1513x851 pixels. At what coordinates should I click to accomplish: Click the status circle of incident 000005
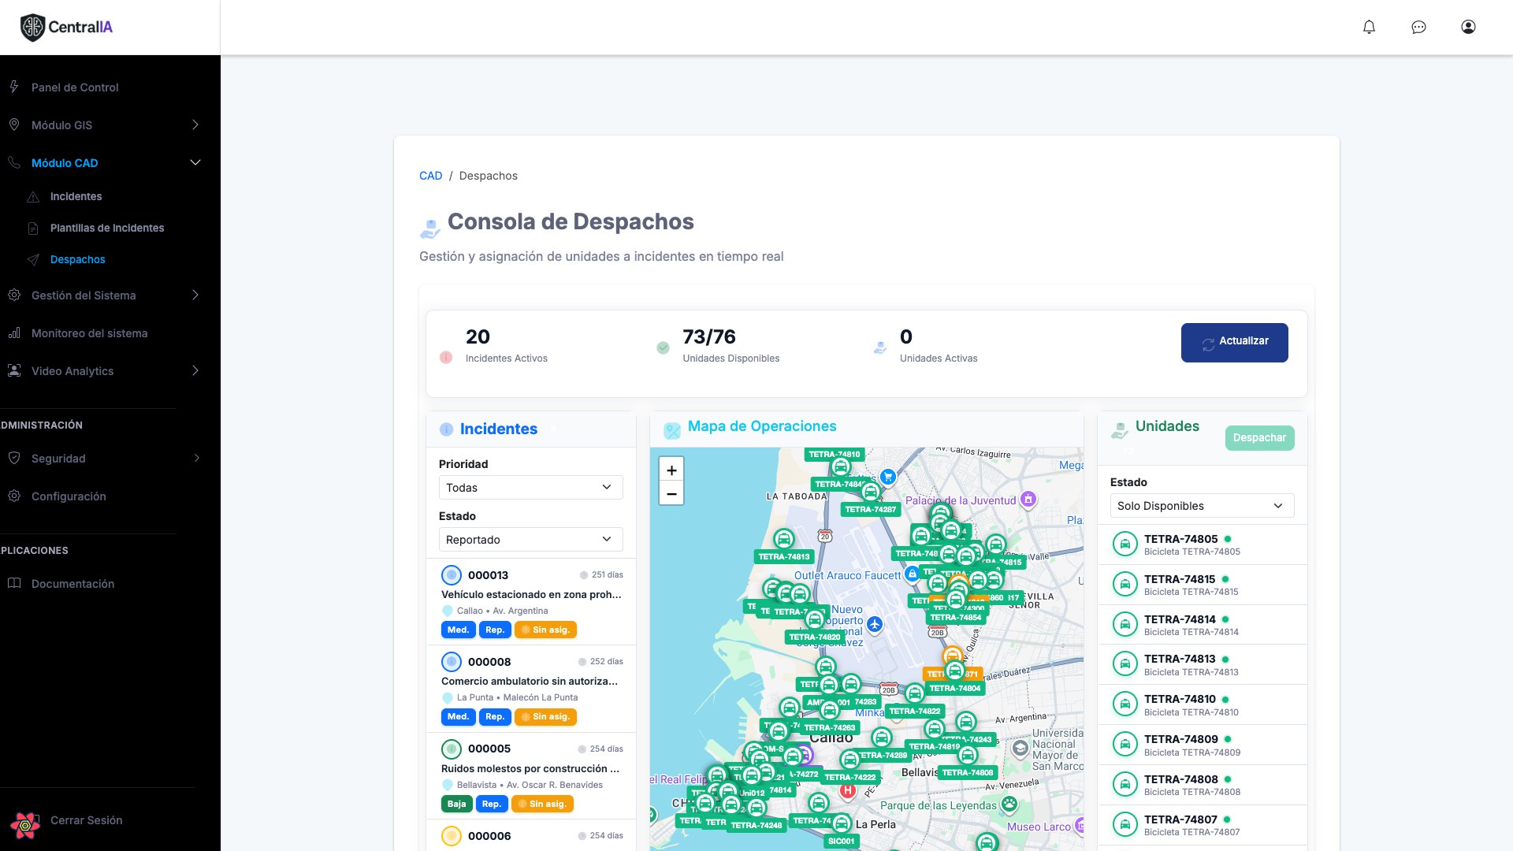452,749
